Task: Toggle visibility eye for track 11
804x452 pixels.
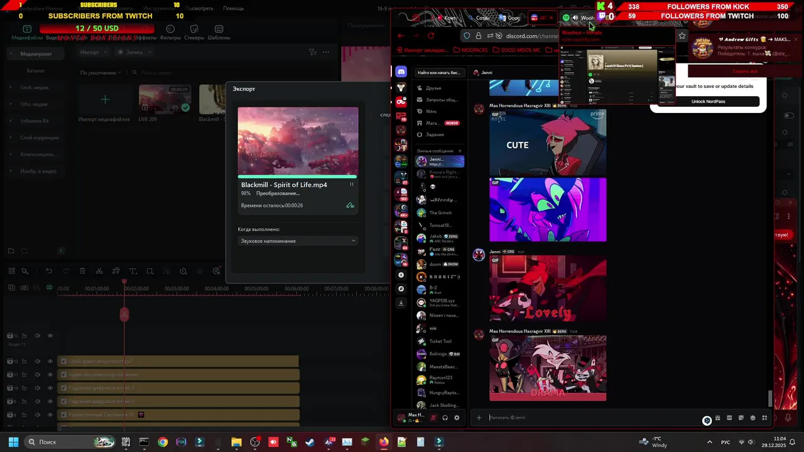Action: pos(50,375)
